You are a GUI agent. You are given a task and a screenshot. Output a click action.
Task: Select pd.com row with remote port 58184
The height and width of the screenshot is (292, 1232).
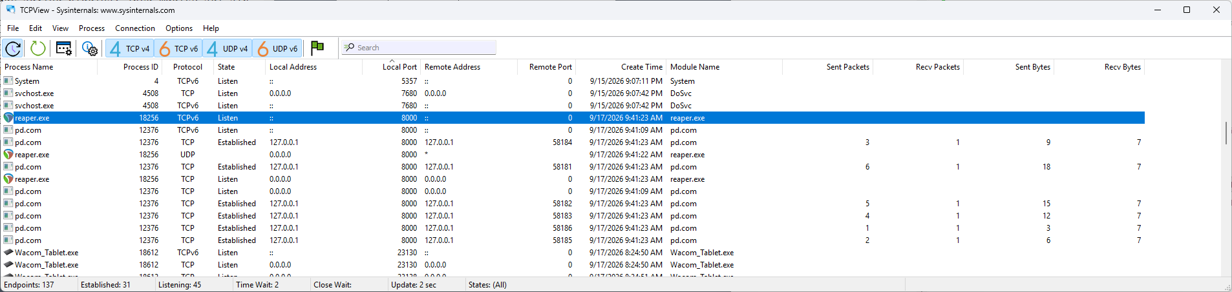click(573, 142)
